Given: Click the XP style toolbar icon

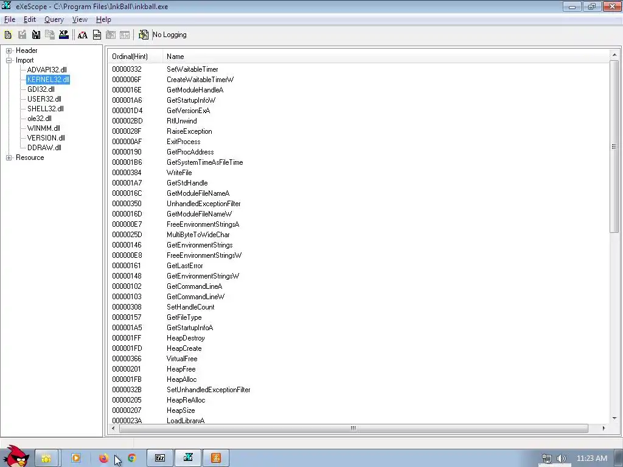Looking at the screenshot, I should pos(63,35).
